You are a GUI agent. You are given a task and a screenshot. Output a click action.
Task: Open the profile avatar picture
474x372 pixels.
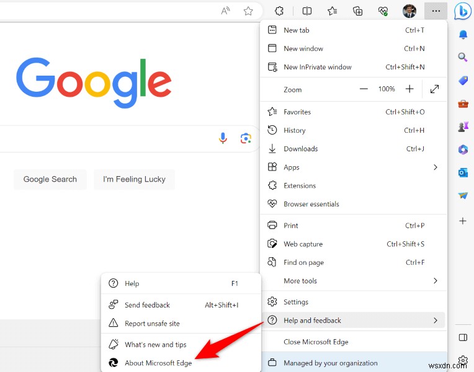point(409,11)
